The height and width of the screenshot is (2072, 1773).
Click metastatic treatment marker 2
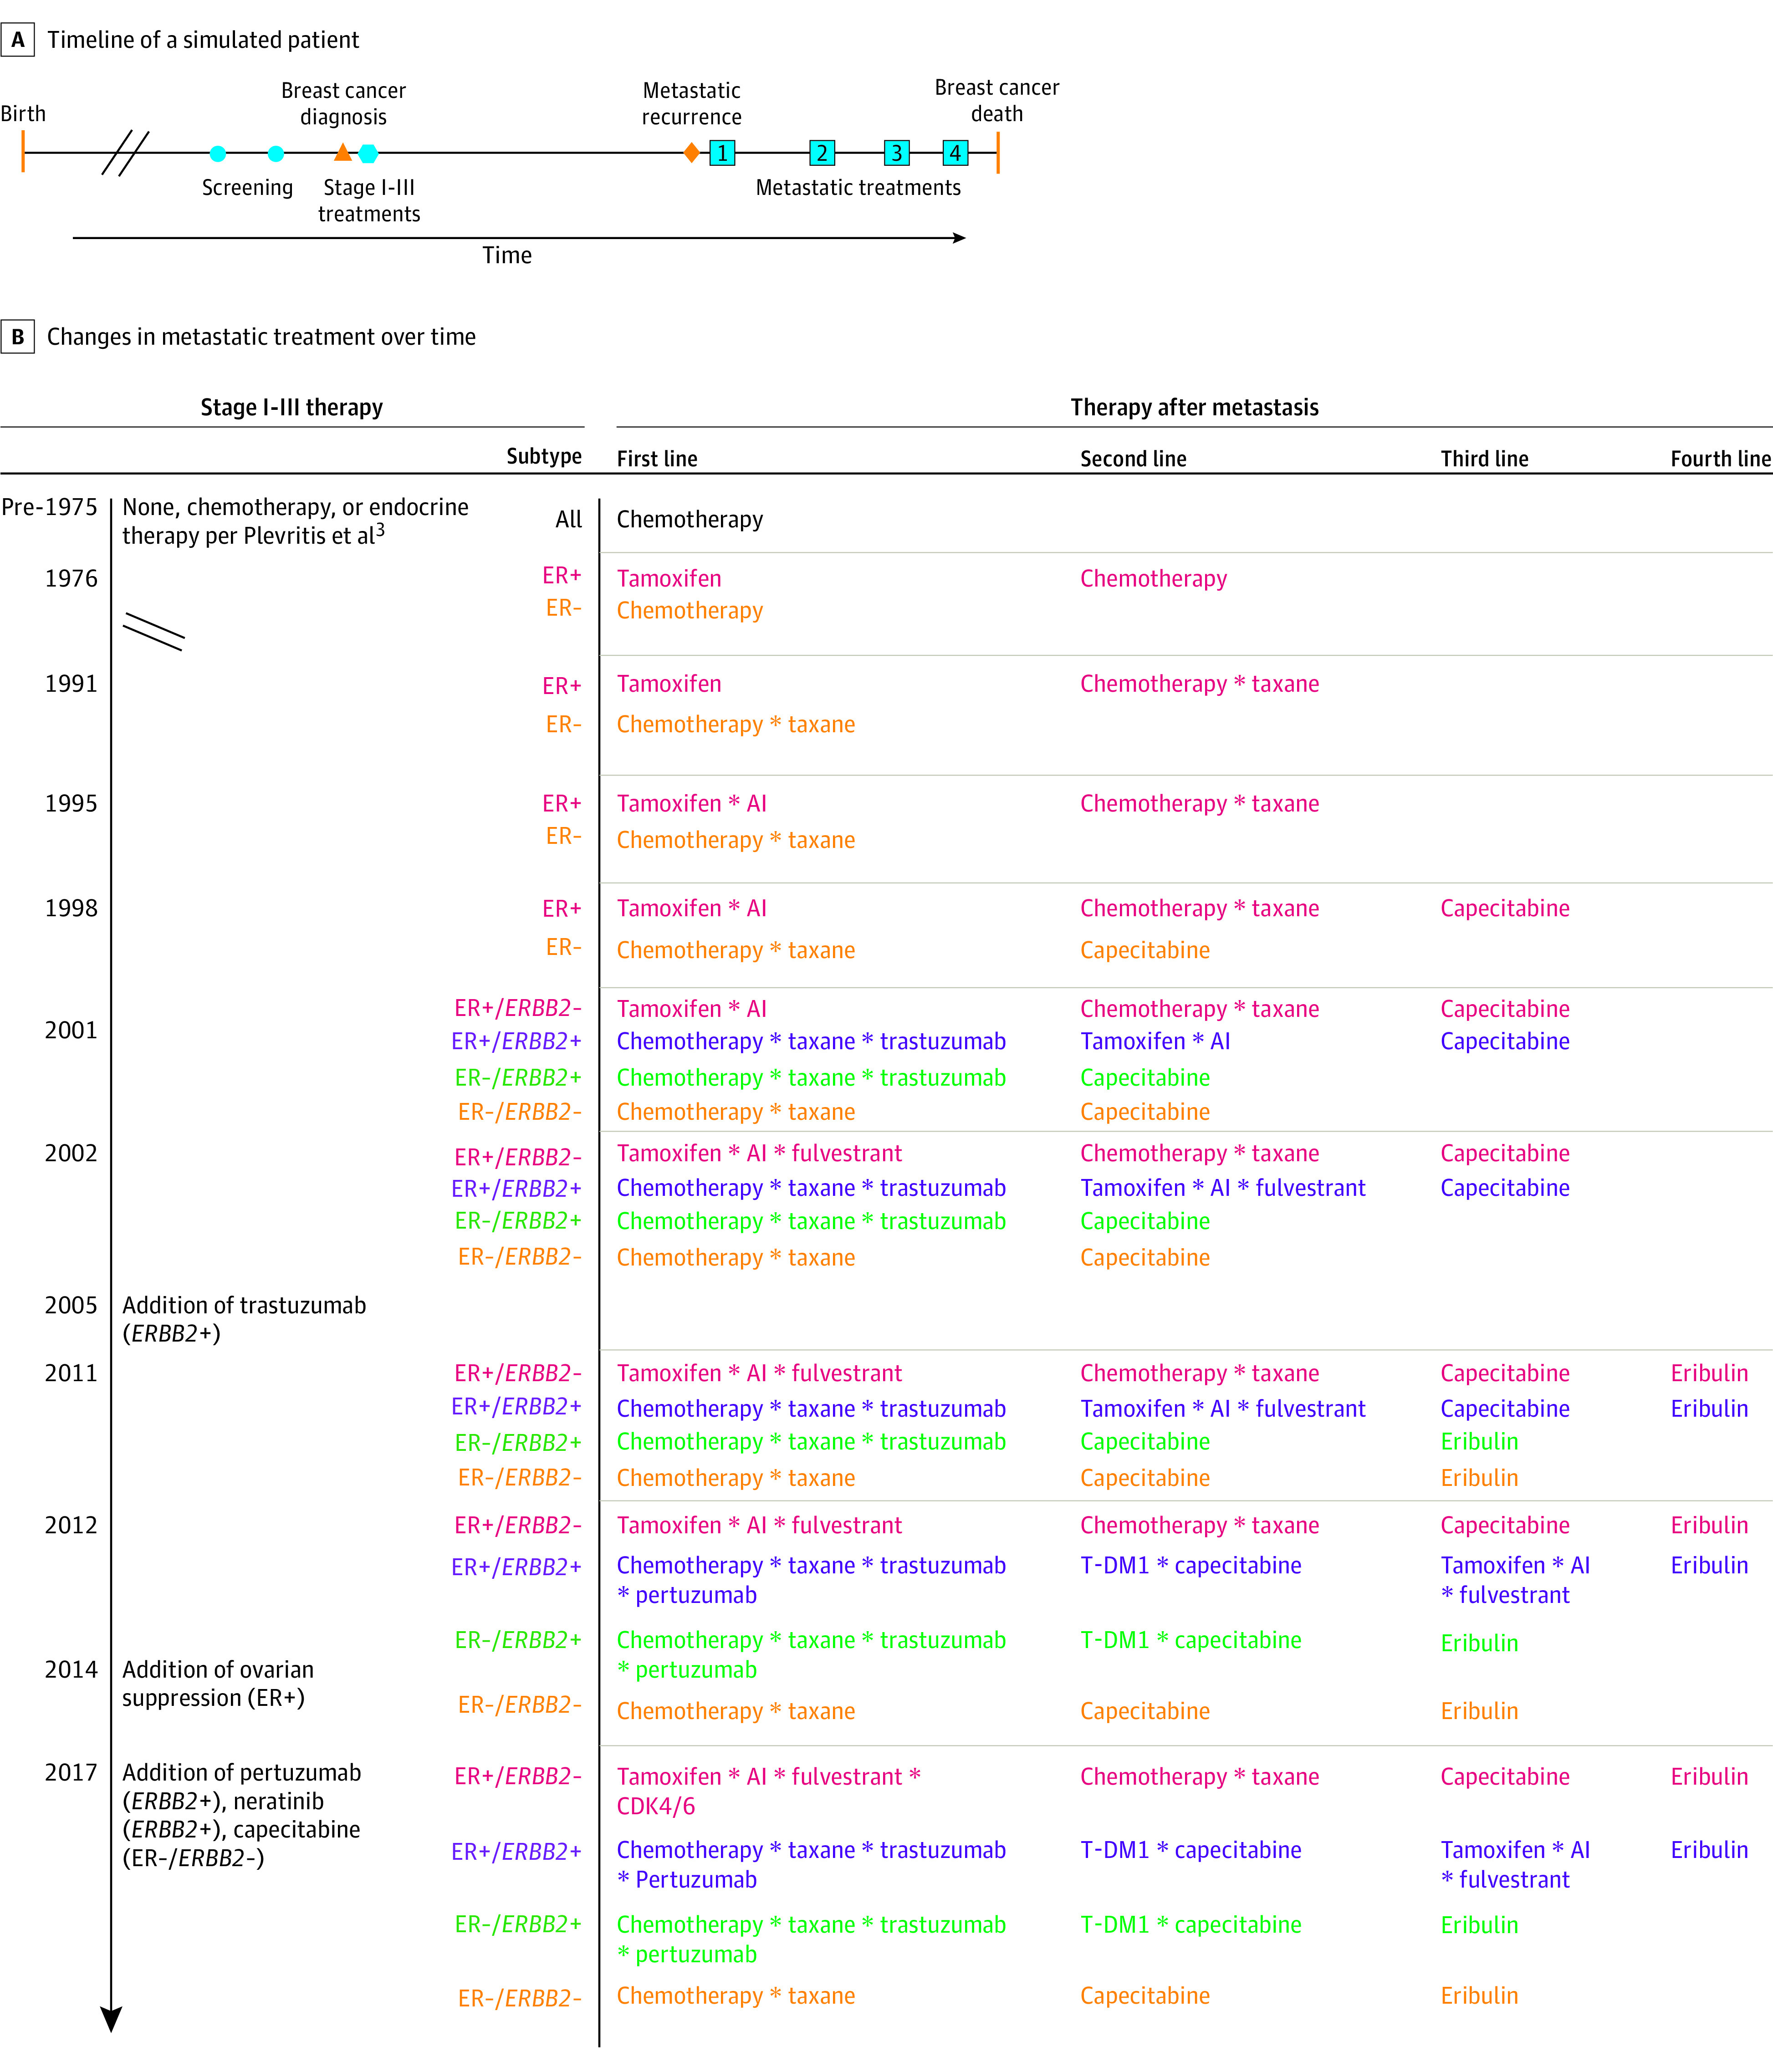(822, 153)
